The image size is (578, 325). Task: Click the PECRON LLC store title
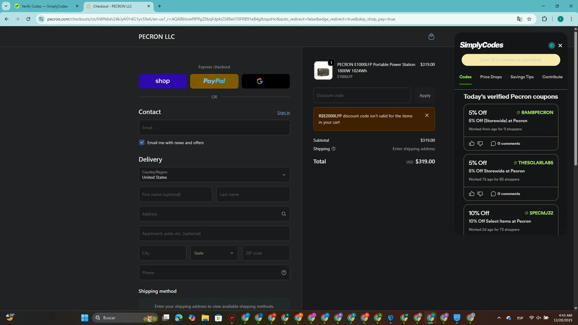point(156,37)
